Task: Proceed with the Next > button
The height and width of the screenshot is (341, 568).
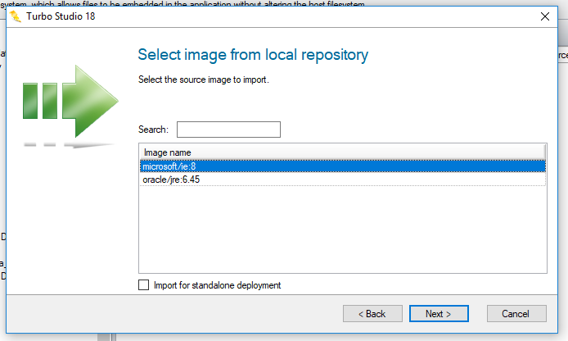Action: pos(439,313)
